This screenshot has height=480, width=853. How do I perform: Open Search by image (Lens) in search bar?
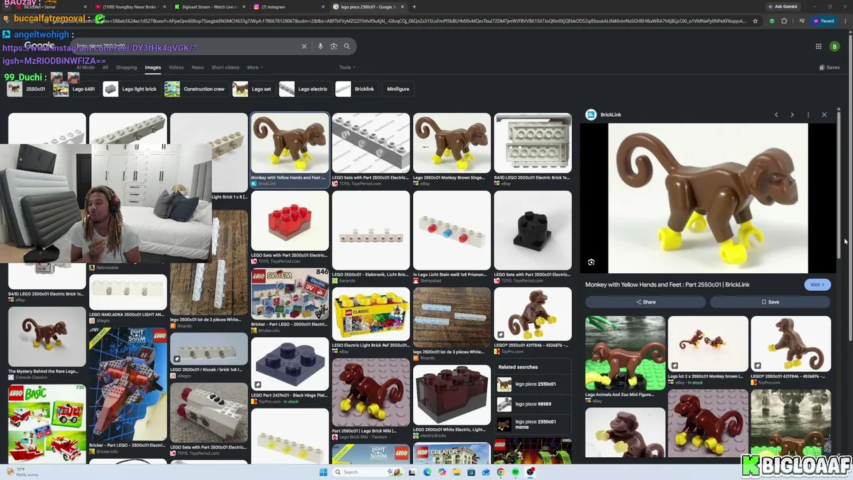pos(334,46)
